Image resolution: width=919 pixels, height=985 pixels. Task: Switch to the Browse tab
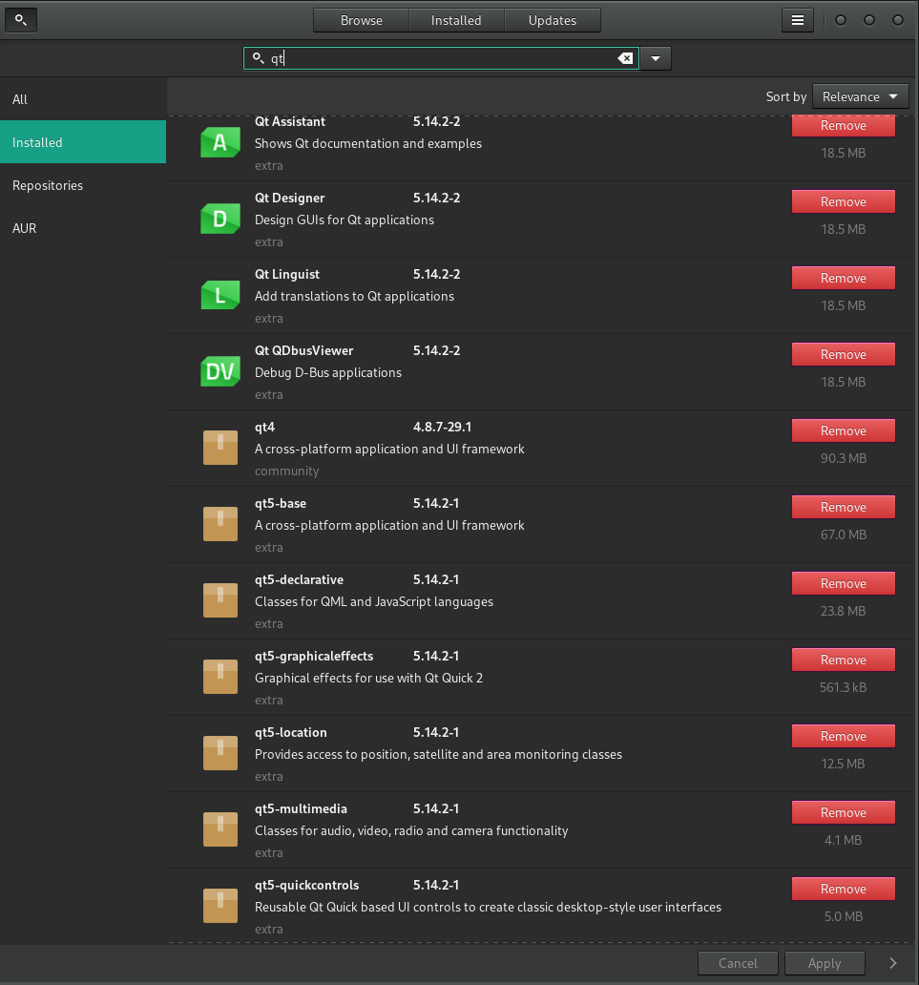361,20
